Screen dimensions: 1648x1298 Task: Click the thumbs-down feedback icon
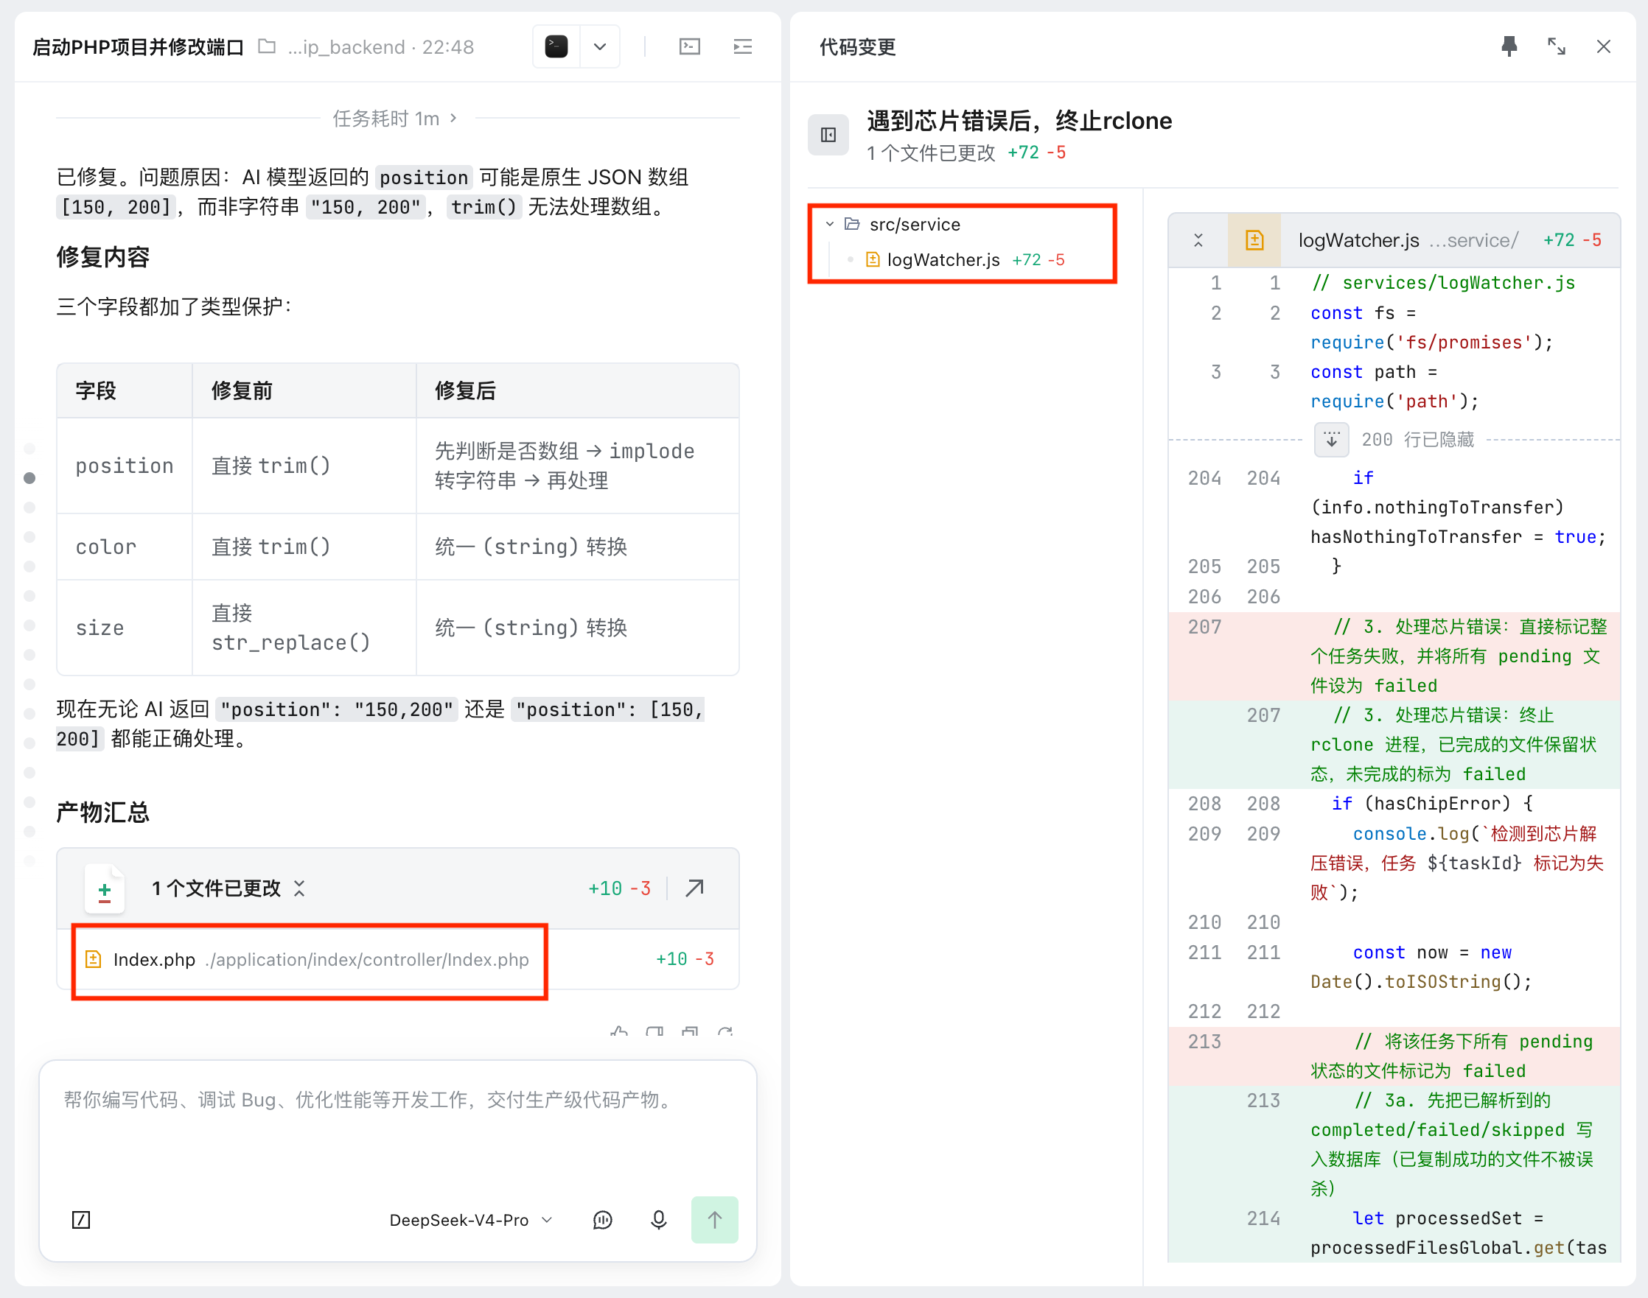coord(654,1032)
